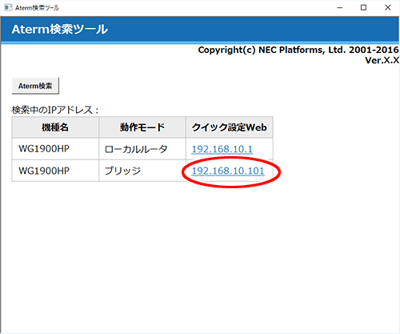This screenshot has height=334, width=400.
Task: Open the 192.168.10.101 bridge link
Action: pos(228,171)
